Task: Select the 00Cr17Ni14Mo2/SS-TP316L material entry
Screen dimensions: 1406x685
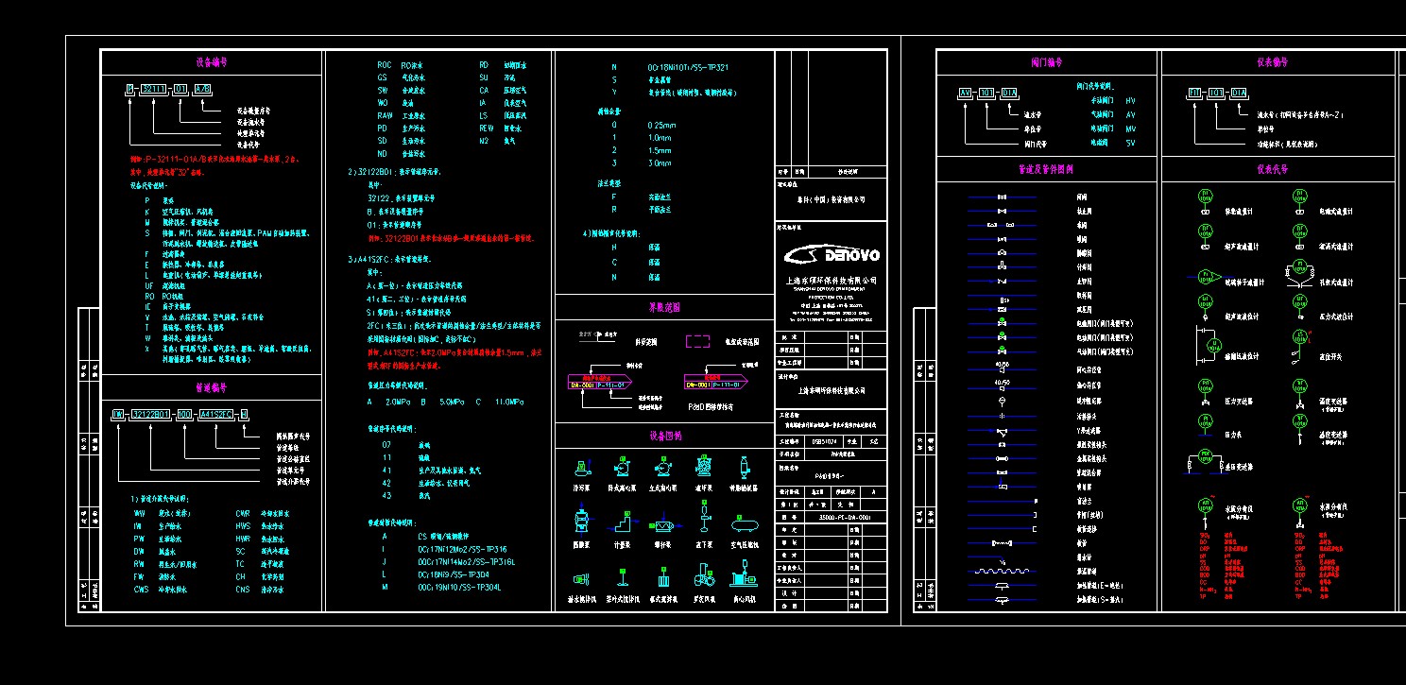Action: (466, 562)
